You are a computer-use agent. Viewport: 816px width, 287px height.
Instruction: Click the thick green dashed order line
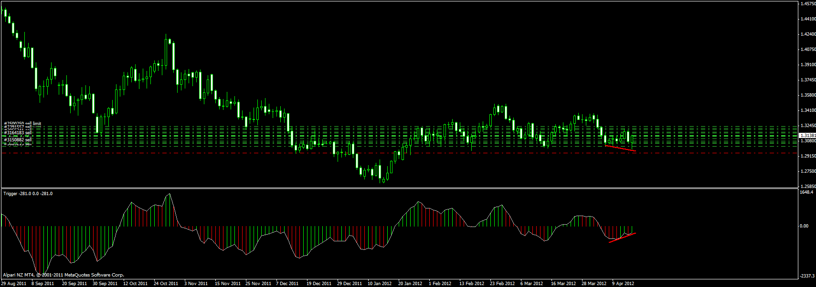(x=382, y=136)
